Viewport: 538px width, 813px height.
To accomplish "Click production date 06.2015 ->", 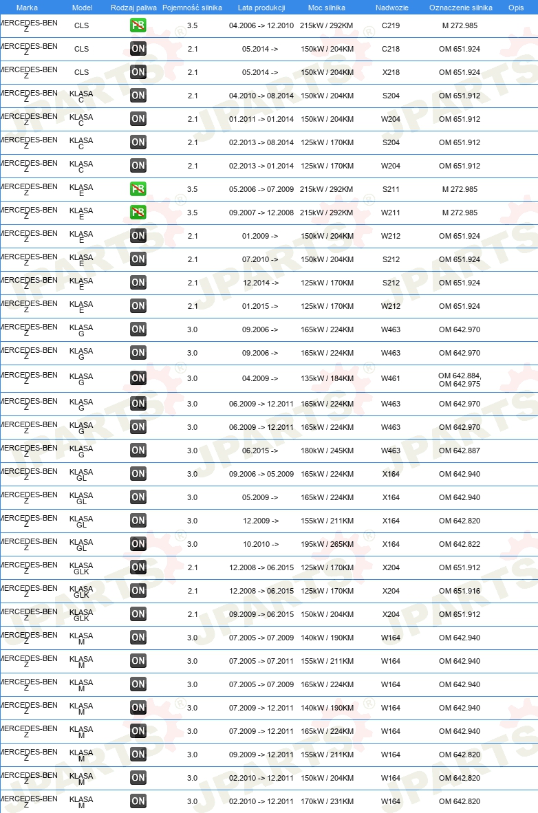I will pos(260,451).
